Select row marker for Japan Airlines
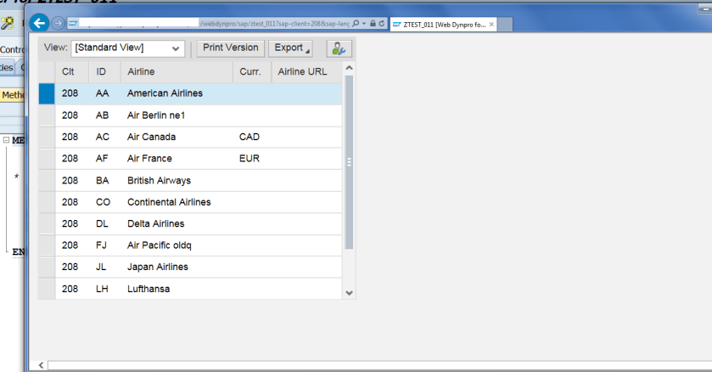Viewport: 712px width, 372px height. coord(47,267)
